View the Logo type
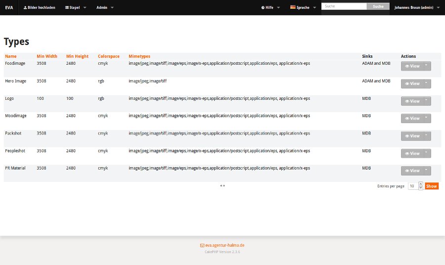The height and width of the screenshot is (265, 445). [x=412, y=101]
